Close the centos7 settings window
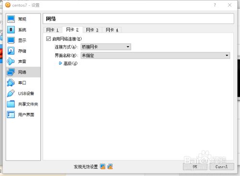The image size is (240, 176). (229, 5)
